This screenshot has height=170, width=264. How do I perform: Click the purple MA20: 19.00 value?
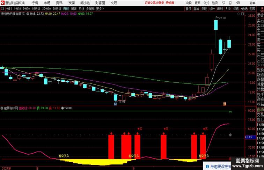(69, 14)
